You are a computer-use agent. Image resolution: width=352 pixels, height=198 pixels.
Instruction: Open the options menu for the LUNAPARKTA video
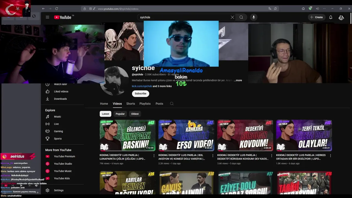tap(154, 156)
